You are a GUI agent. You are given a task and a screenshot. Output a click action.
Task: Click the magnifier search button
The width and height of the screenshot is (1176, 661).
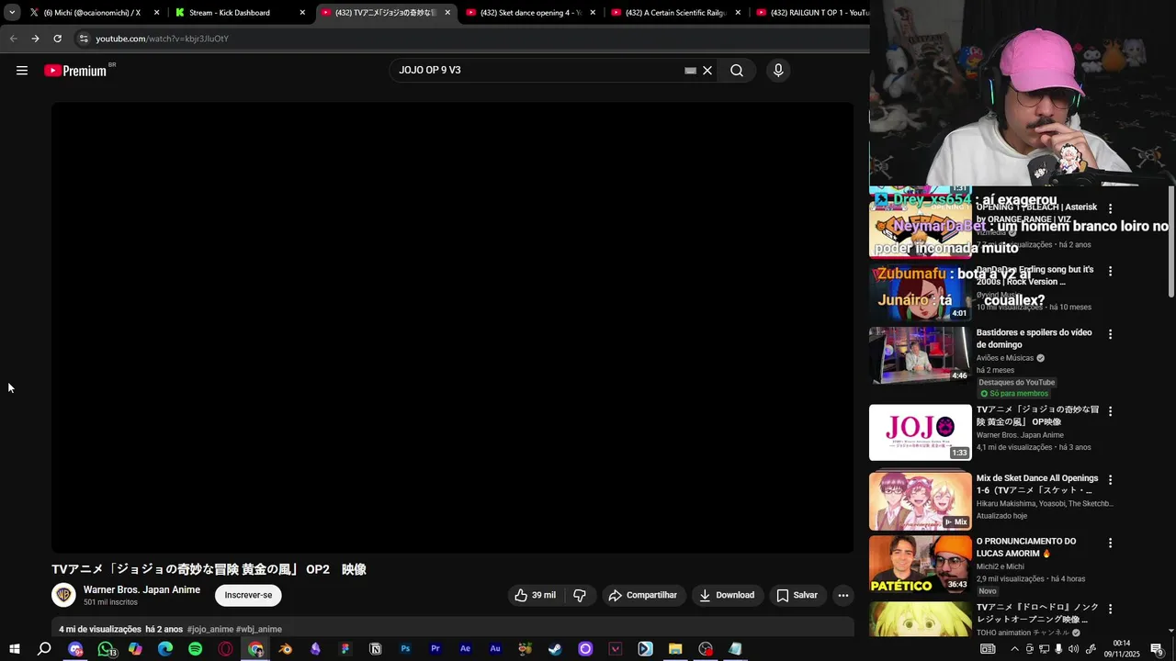(x=737, y=71)
